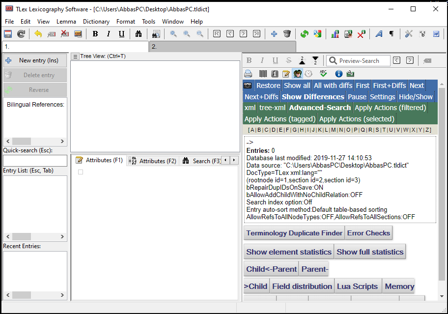Image resolution: width=448 pixels, height=314 pixels.
Task: Click the barcode-style columns icon in preview toolbar
Action: pyautogui.click(x=263, y=74)
